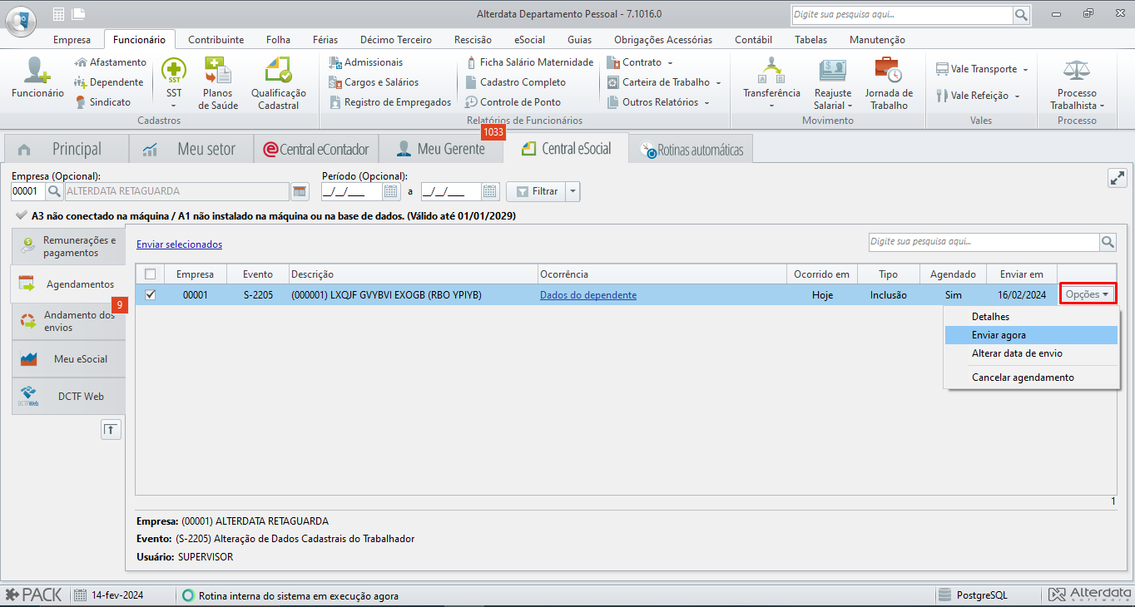Open the Admissionais report
This screenshot has width=1135, height=607.
366,62
